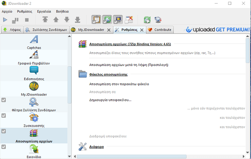Close the Ρυθμίσεις tab
Image resolution: width=251 pixels, height=159 pixels.
(142, 30)
